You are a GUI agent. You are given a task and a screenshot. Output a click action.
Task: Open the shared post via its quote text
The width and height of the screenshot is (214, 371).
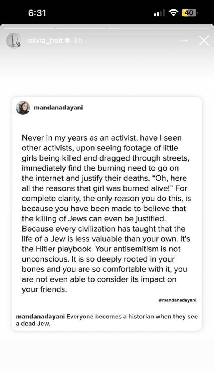click(106, 214)
